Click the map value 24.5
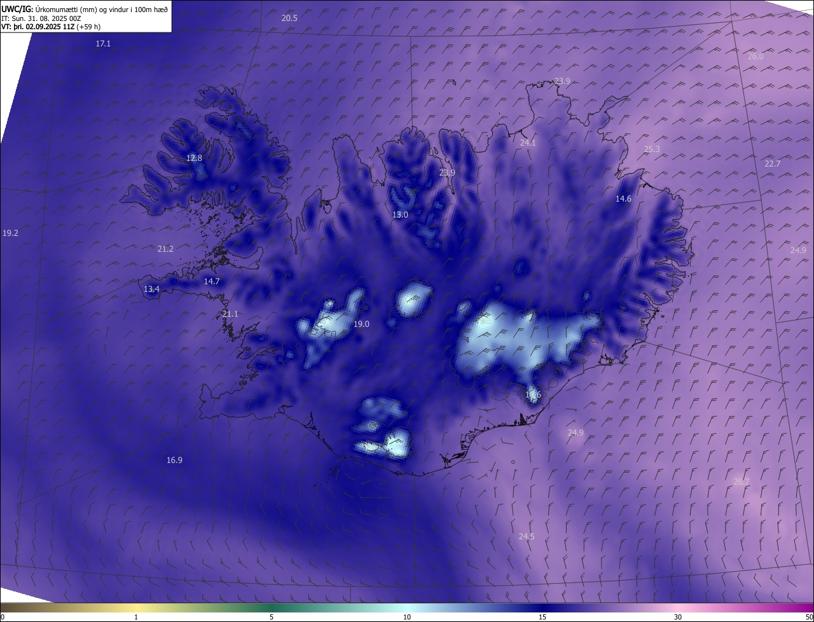Viewport: 814px width, 622px height. click(527, 537)
